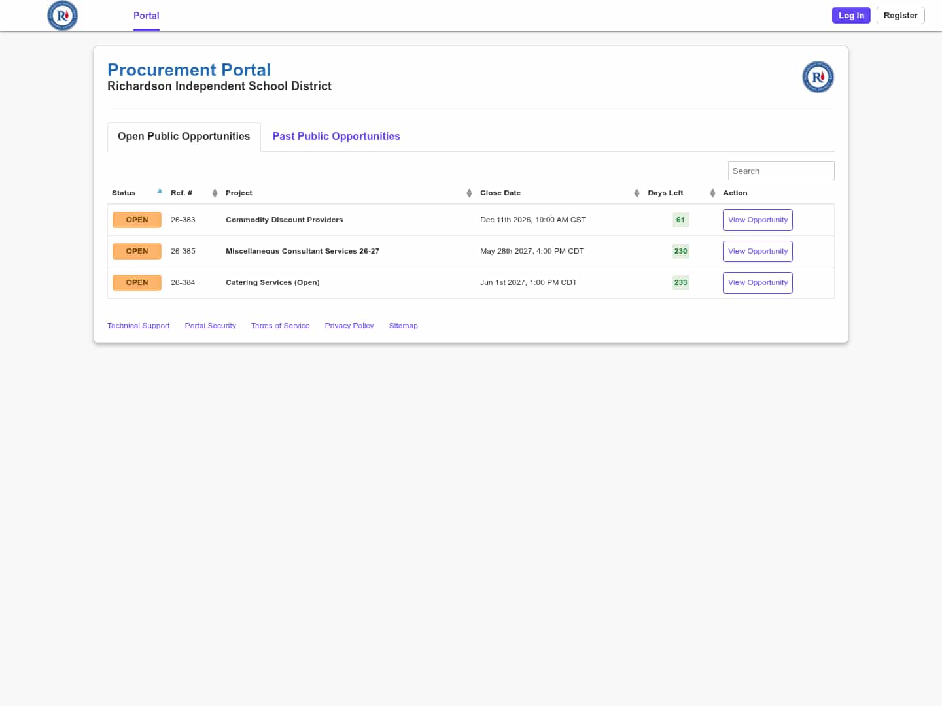View the Miscellaneous Consultant Services 26-27 opportunity
Image resolution: width=942 pixels, height=706 pixels.
click(758, 252)
